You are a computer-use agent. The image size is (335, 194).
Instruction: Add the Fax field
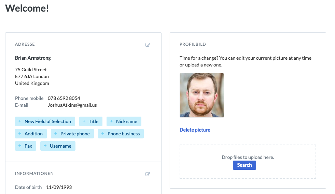[x=26, y=146]
